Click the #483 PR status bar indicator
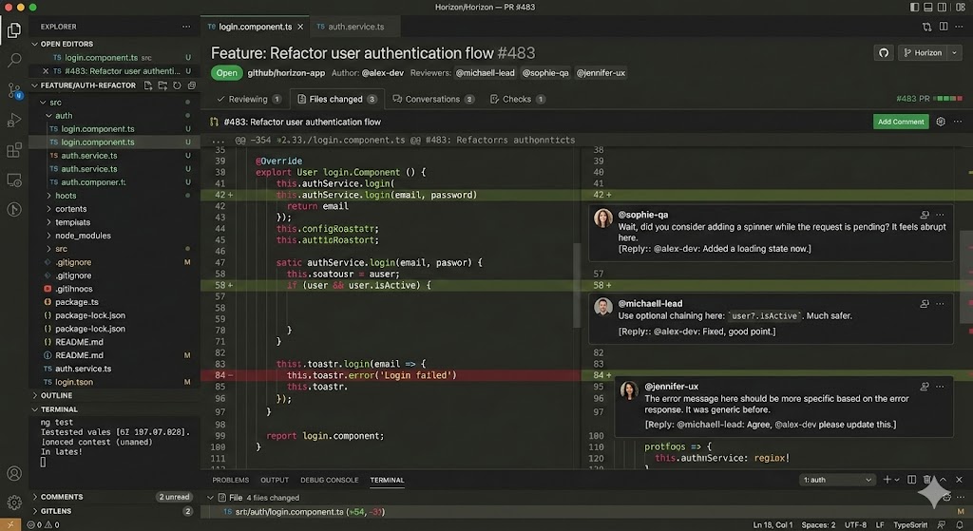The height and width of the screenshot is (531, 973). coord(929,99)
